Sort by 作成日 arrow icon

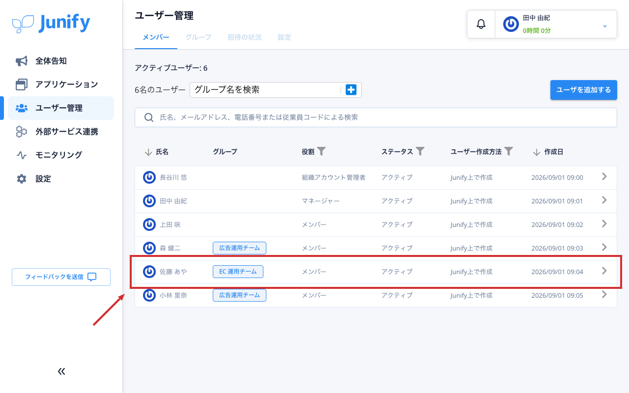tap(537, 152)
